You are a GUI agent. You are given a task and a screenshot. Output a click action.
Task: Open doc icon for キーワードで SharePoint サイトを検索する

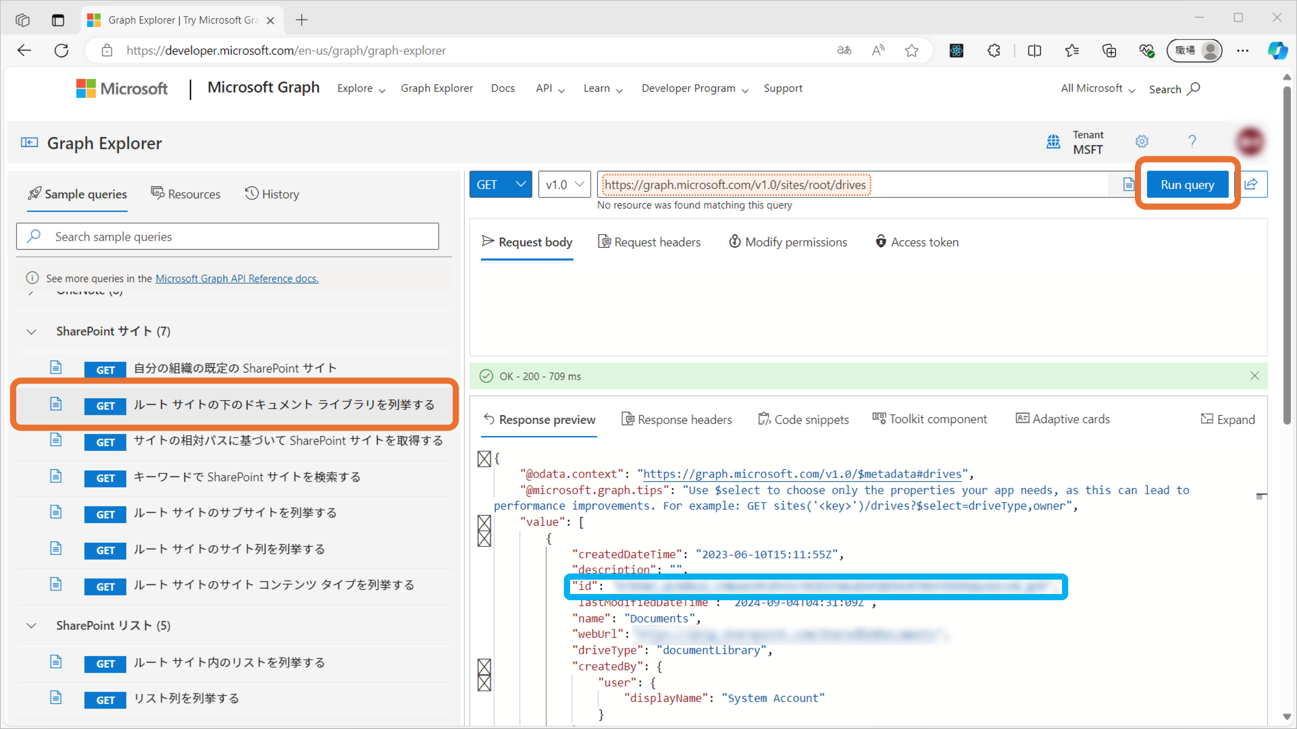pyautogui.click(x=56, y=477)
